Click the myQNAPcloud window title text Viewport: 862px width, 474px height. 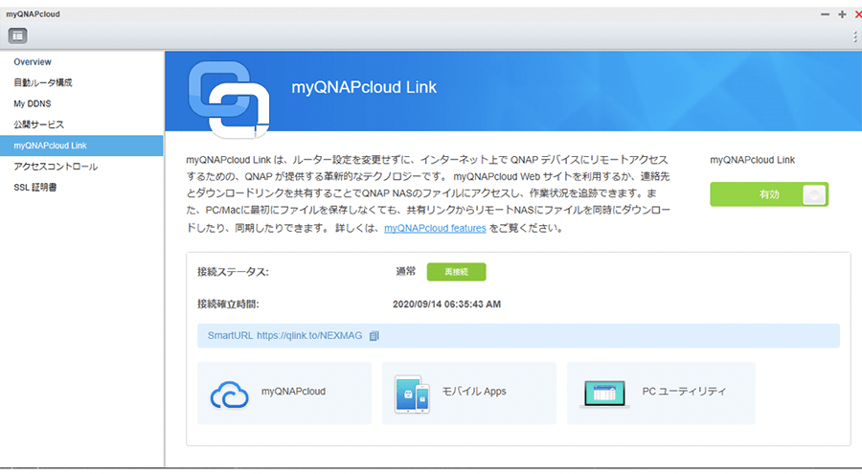coord(33,13)
